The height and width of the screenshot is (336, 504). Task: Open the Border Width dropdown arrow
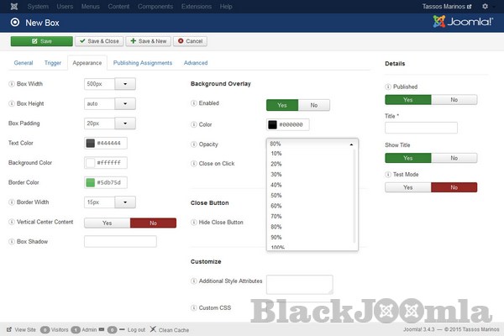[125, 202]
